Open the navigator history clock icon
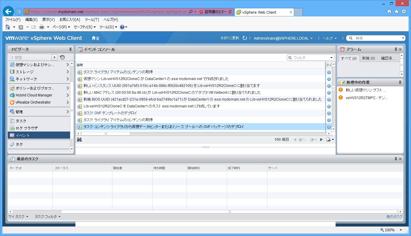 click(x=62, y=57)
